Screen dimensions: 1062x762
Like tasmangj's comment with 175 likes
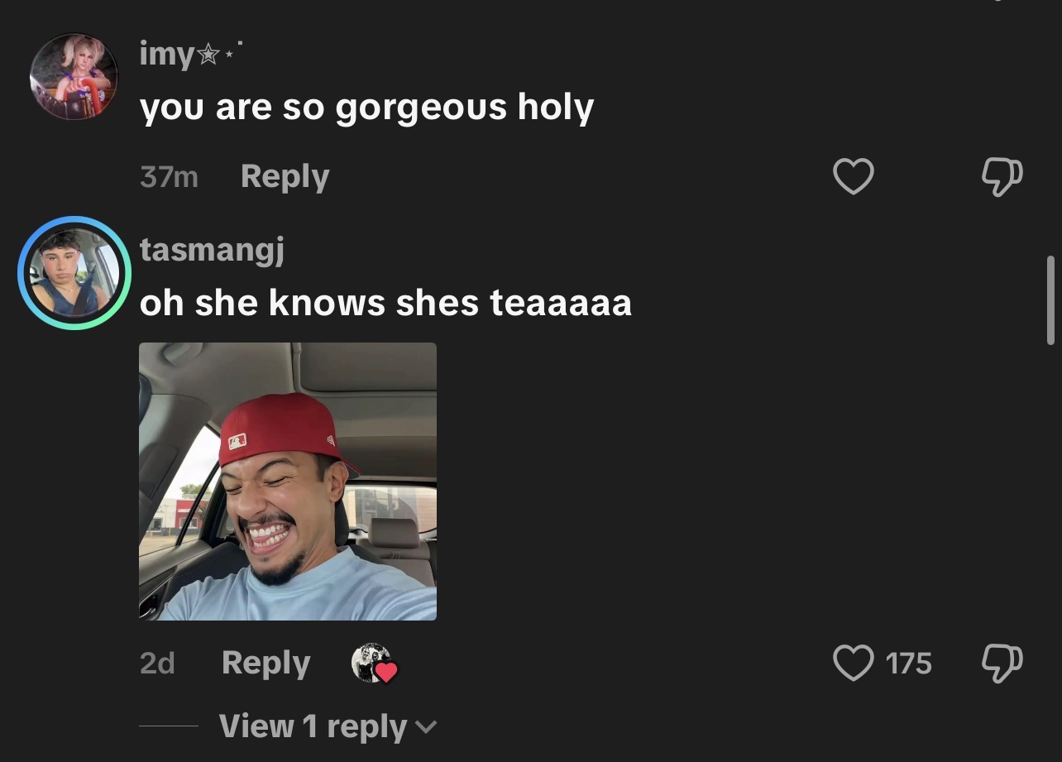click(x=853, y=663)
